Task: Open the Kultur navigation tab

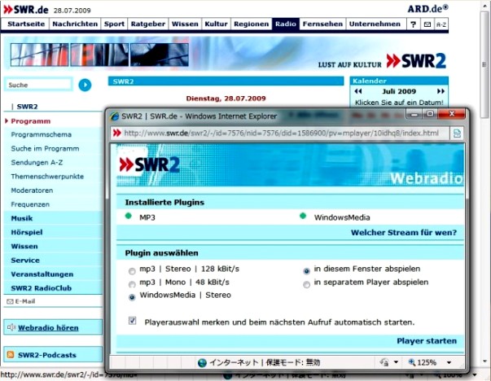Action: pos(216,24)
